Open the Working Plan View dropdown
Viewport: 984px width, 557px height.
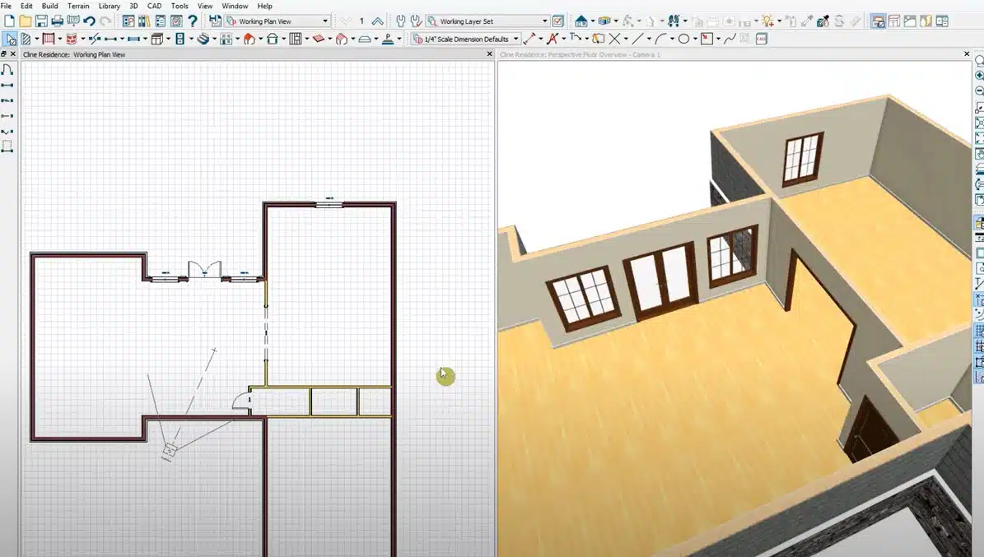coord(325,21)
